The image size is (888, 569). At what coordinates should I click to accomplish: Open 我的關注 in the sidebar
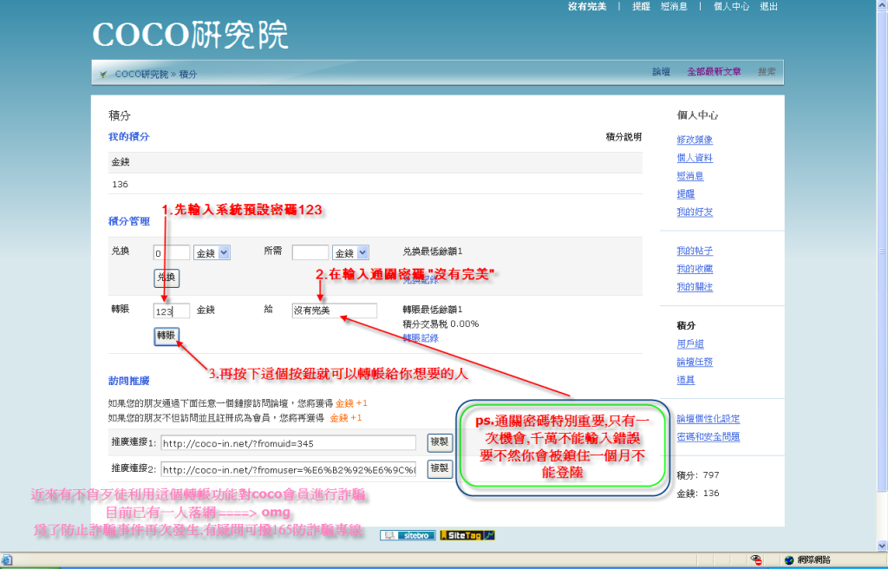coord(695,287)
